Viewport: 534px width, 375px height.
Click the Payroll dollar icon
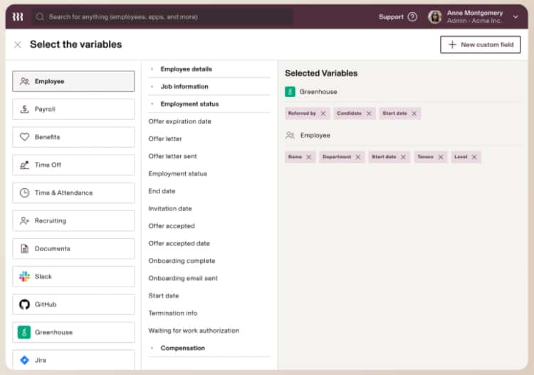24,109
